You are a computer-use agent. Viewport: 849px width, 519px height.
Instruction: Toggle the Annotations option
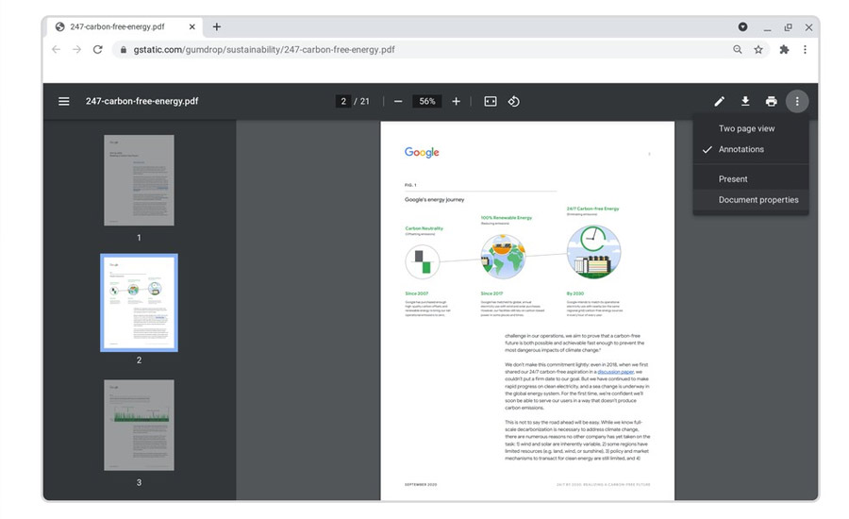pyautogui.click(x=751, y=149)
